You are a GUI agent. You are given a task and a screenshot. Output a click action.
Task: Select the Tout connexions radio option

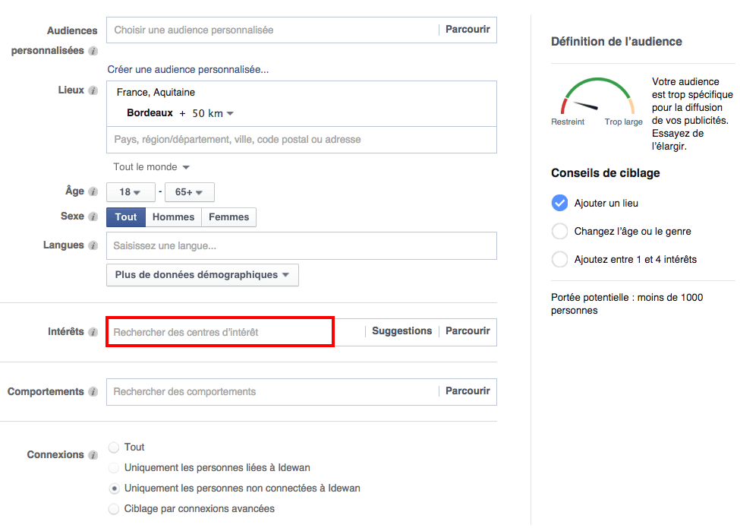tap(114, 447)
